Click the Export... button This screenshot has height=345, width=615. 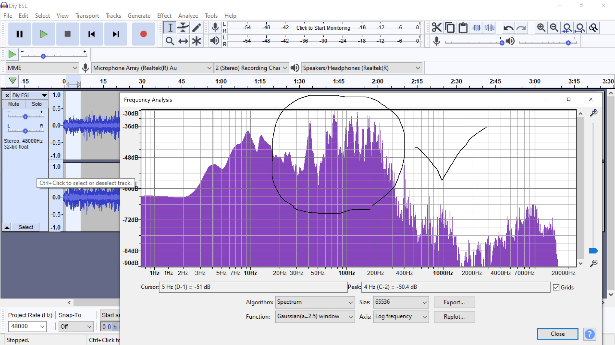pyautogui.click(x=454, y=302)
